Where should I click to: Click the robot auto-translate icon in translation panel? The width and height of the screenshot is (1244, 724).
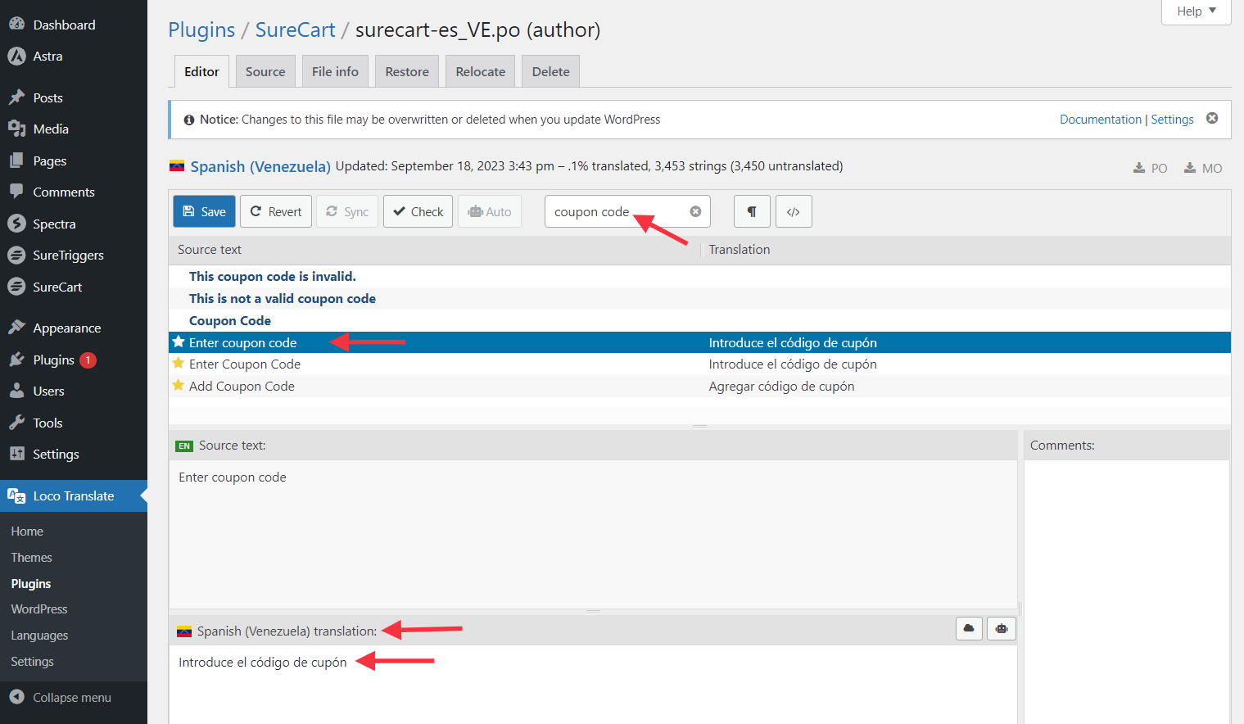click(x=1002, y=628)
